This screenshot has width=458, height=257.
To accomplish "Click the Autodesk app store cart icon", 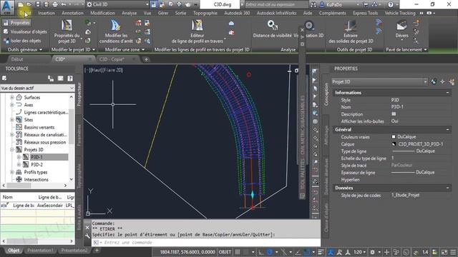I will [366, 4].
